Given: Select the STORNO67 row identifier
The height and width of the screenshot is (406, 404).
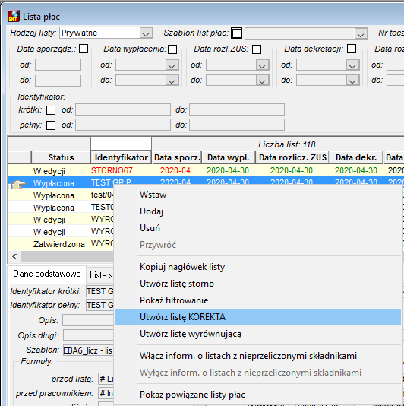Looking at the screenshot, I should [112, 170].
